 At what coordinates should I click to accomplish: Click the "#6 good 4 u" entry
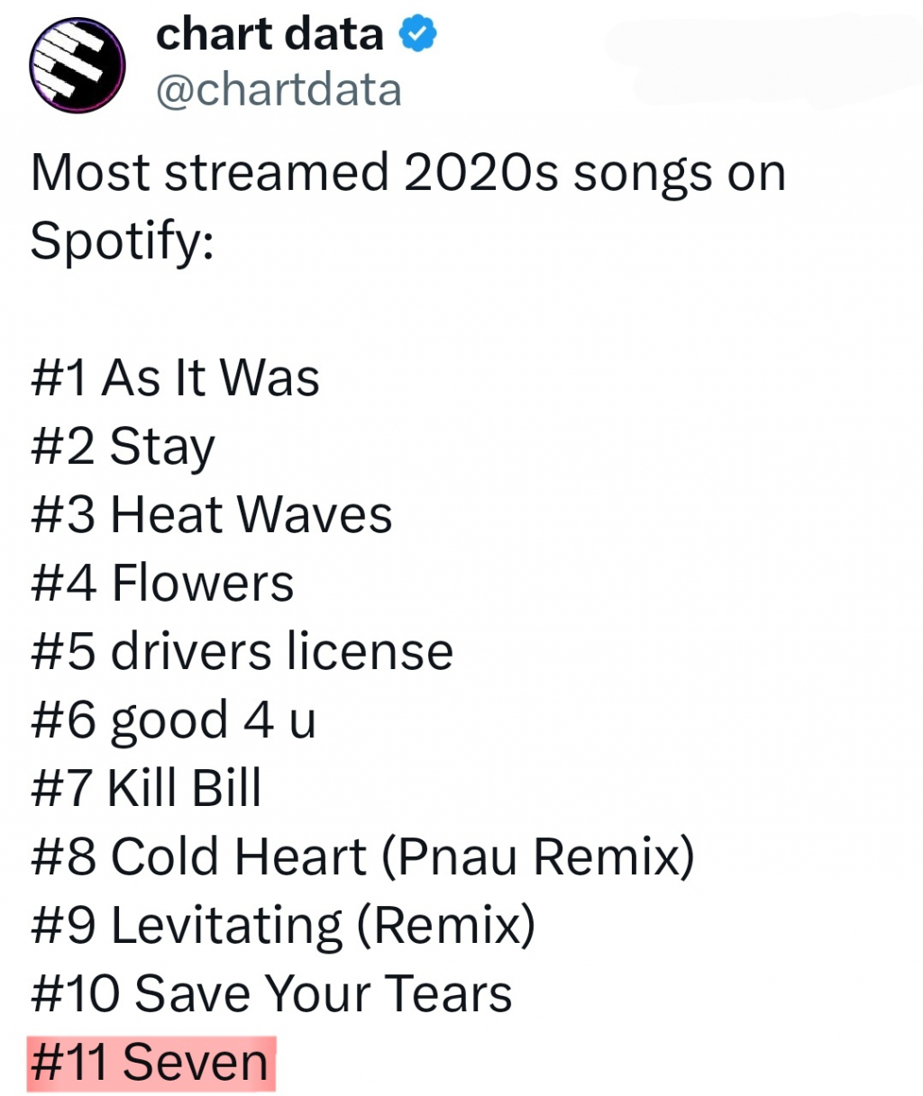pyautogui.click(x=173, y=720)
